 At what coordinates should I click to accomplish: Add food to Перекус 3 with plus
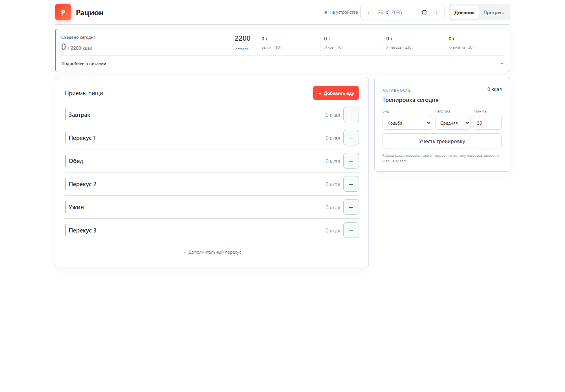pos(351,230)
